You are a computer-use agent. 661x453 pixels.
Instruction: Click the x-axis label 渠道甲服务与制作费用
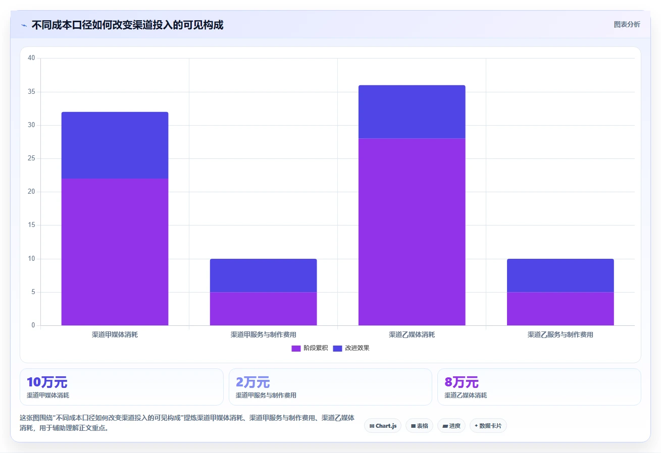pyautogui.click(x=263, y=334)
